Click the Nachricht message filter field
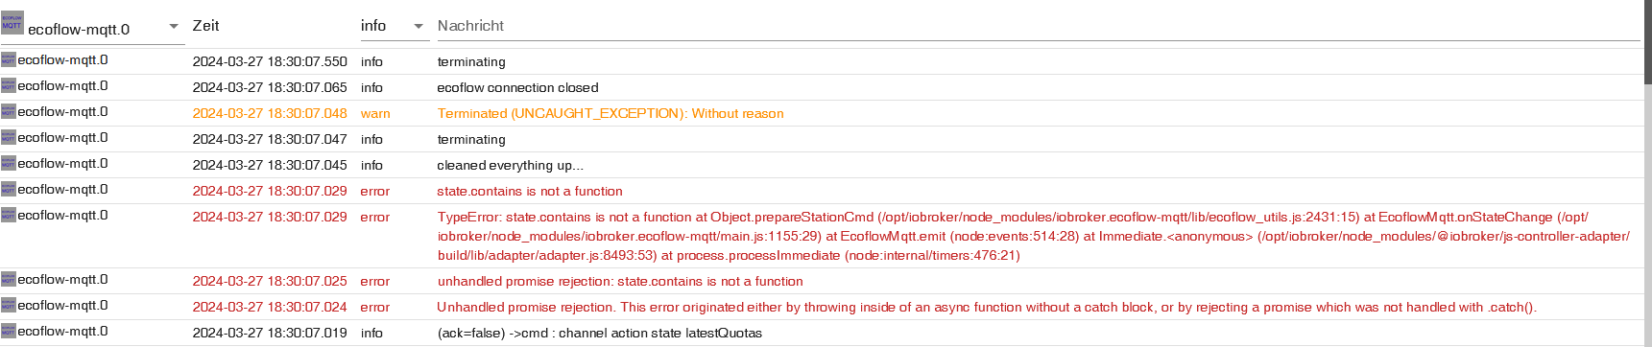The height and width of the screenshot is (347, 1652). [1039, 26]
